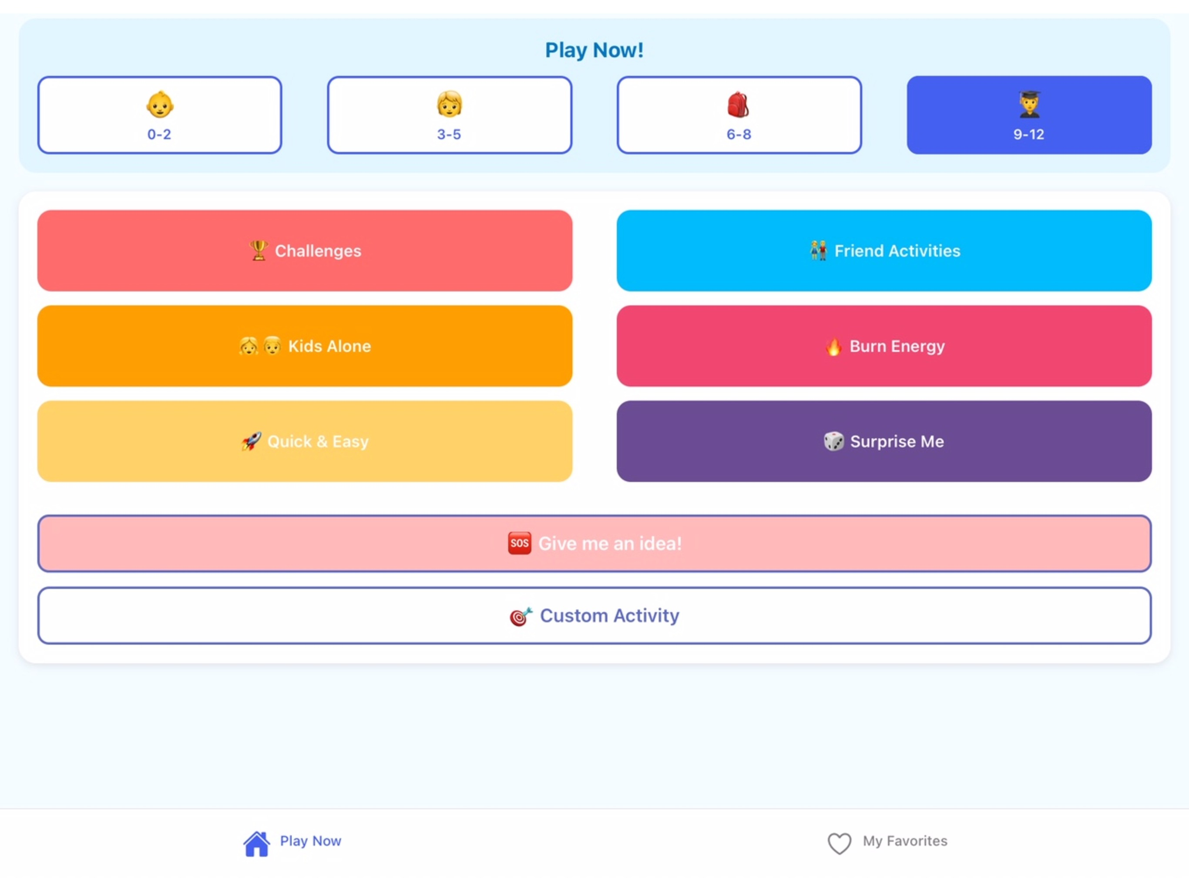Click the house icon in bottom bar
This screenshot has height=892, width=1189.
pyautogui.click(x=256, y=844)
